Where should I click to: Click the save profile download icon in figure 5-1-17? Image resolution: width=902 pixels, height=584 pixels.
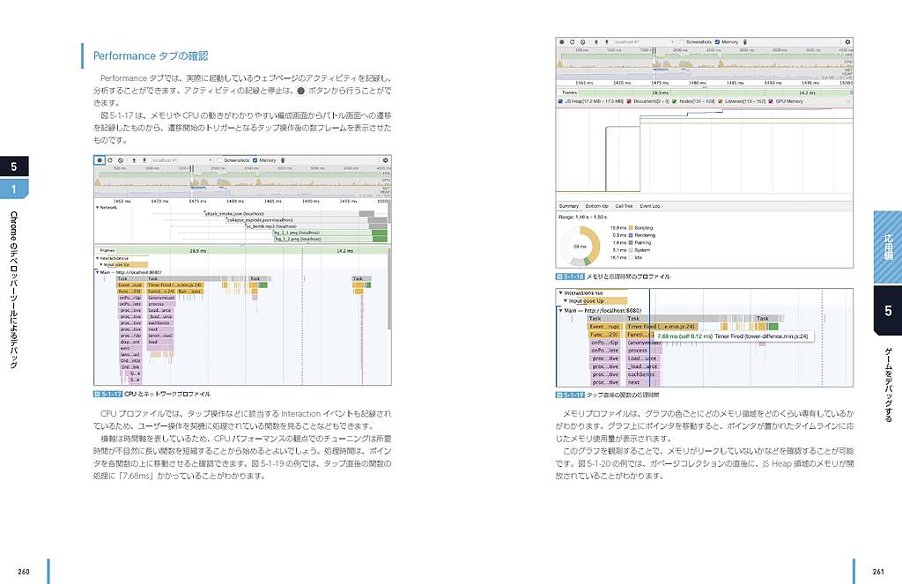144,160
